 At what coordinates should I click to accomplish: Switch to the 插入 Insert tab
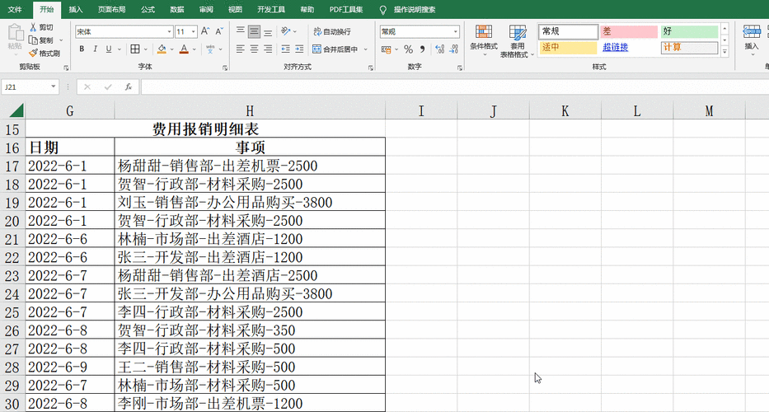75,9
